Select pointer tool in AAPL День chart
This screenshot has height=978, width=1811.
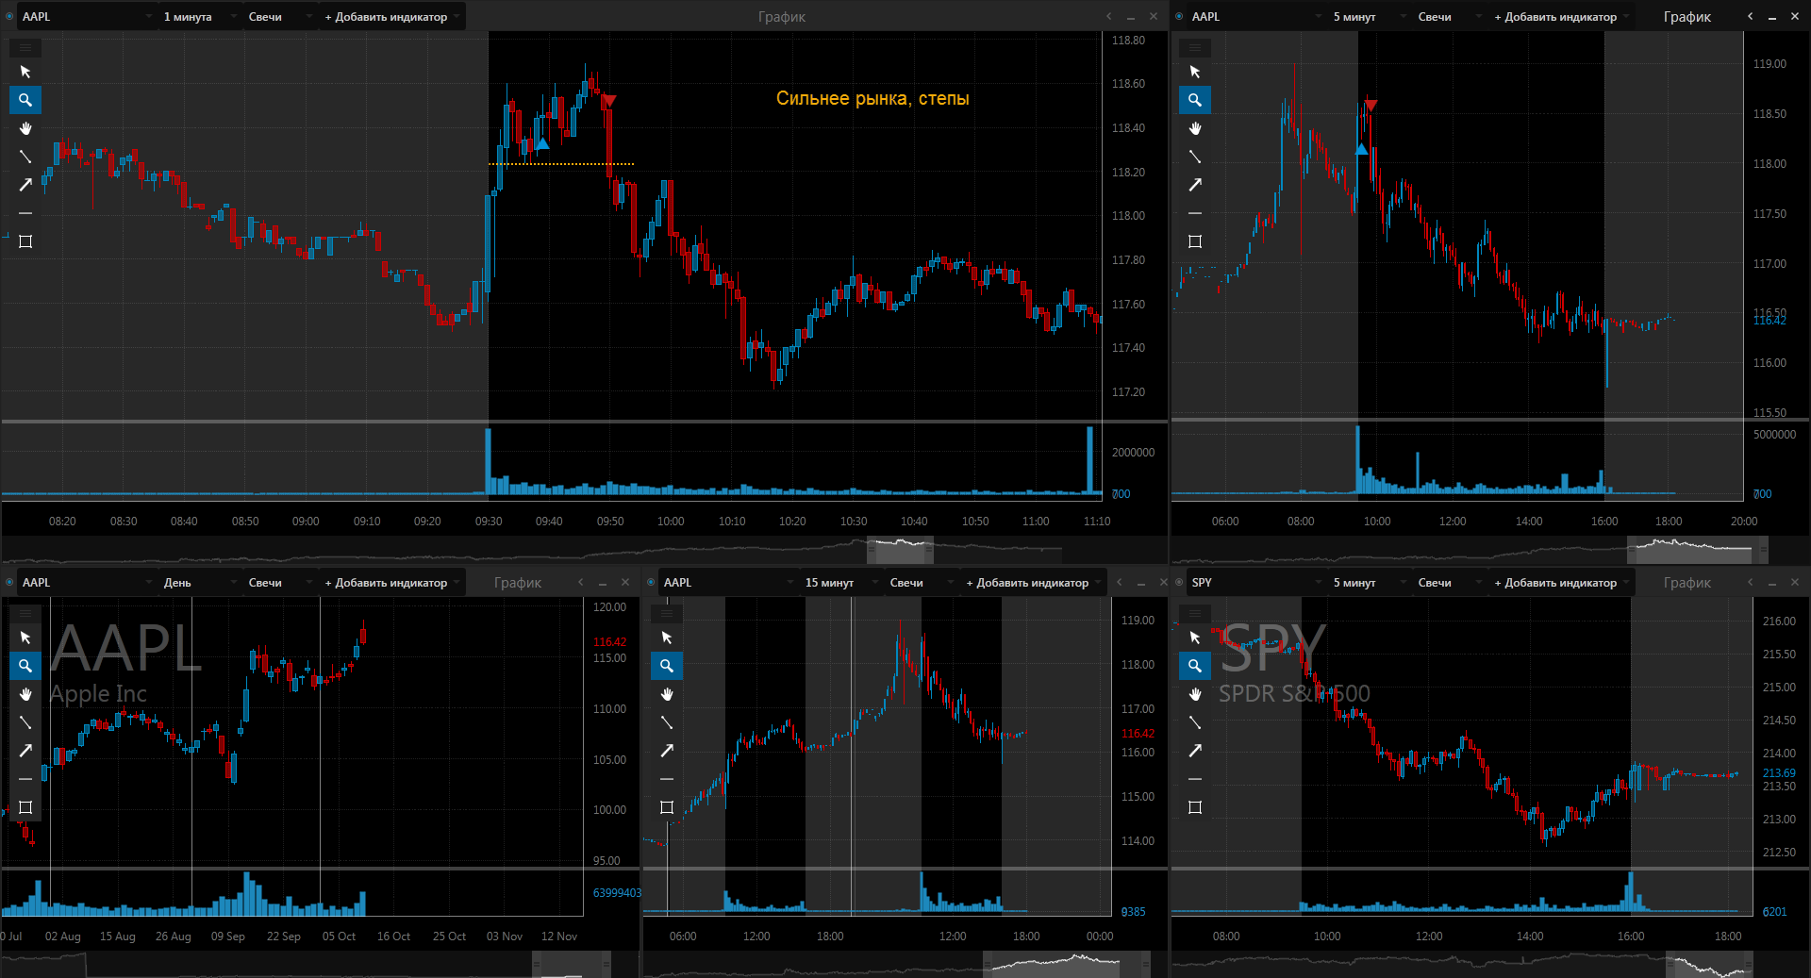pos(25,638)
